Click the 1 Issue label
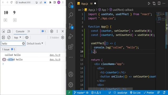The image size is (168, 95). coord(9,49)
